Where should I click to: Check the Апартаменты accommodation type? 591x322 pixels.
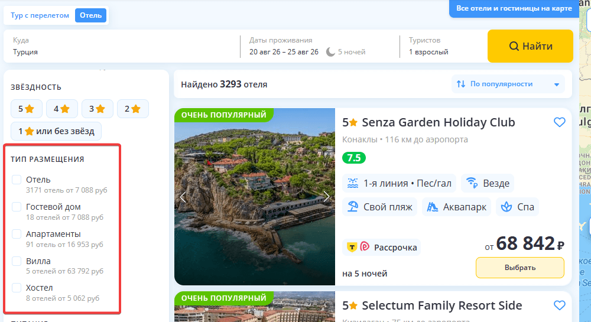pos(17,234)
